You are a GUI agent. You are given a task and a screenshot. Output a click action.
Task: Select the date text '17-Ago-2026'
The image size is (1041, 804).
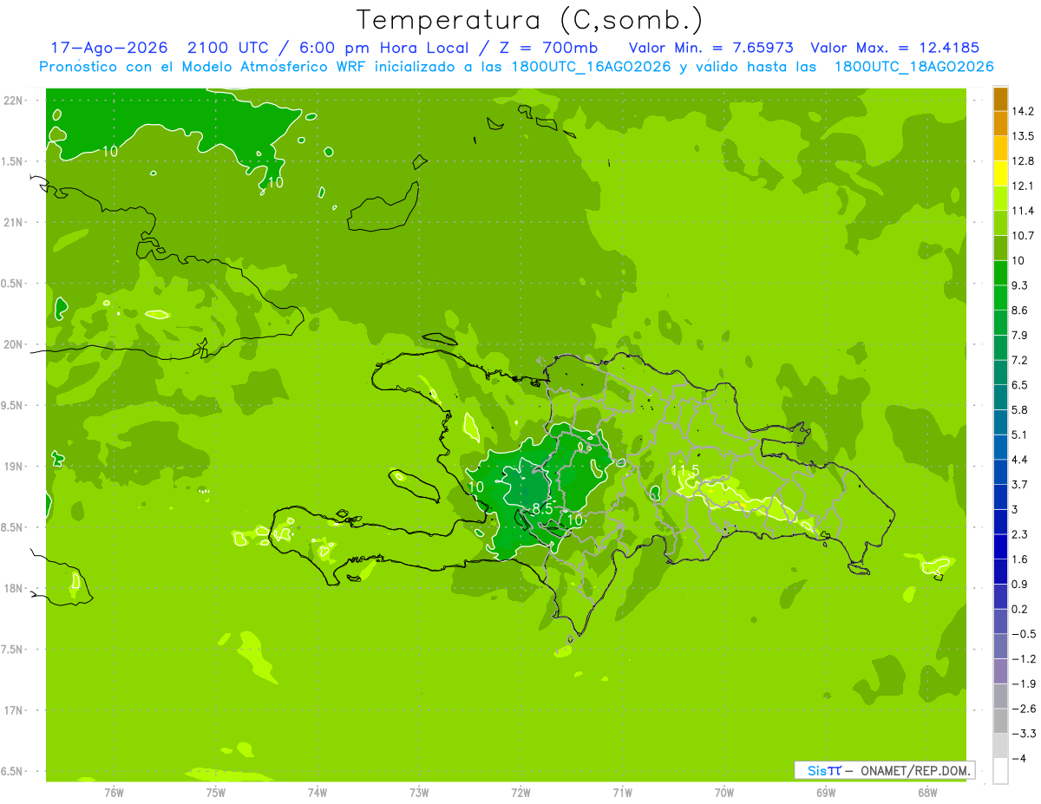tap(108, 49)
